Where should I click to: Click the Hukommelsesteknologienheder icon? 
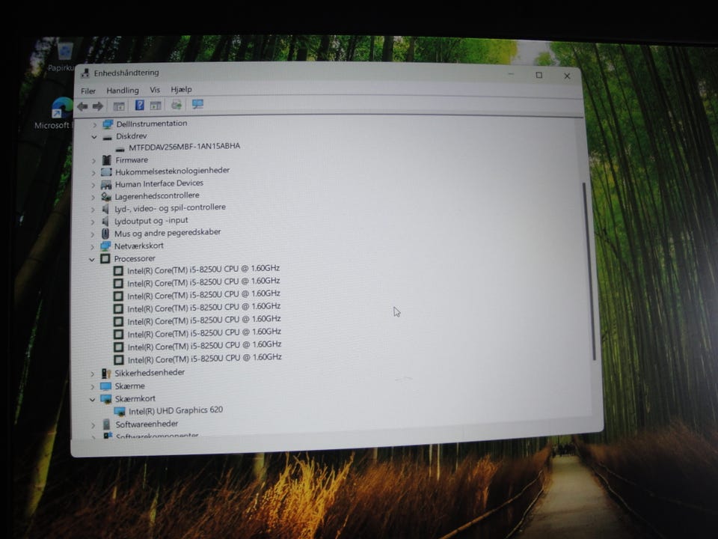pos(106,172)
